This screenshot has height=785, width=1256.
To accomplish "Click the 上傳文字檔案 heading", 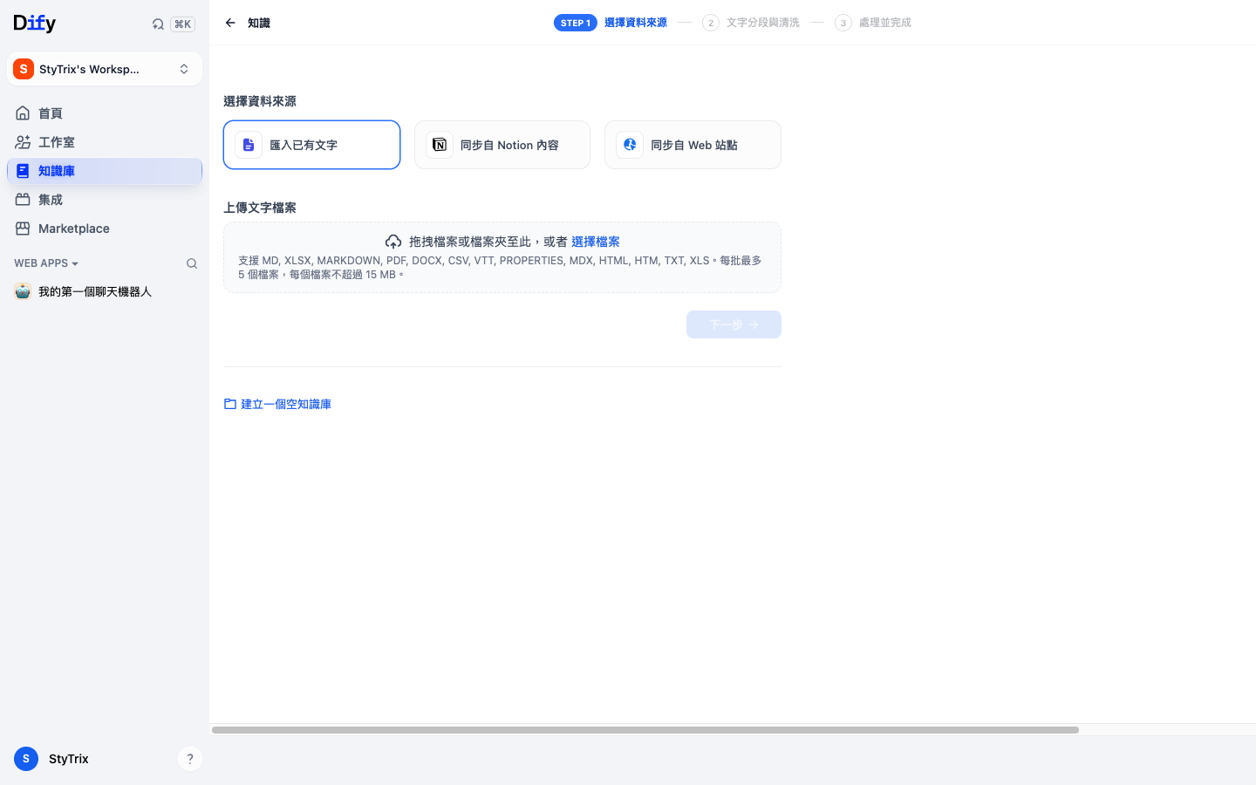I will pyautogui.click(x=260, y=208).
